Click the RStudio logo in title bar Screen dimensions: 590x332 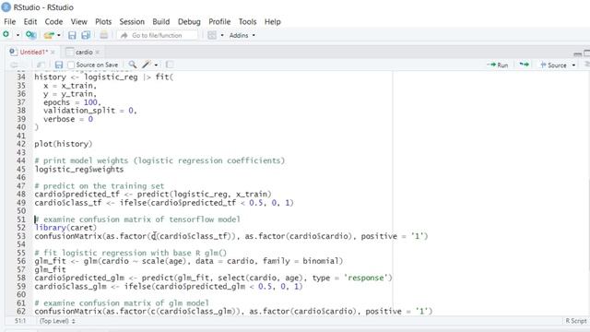(x=6, y=7)
